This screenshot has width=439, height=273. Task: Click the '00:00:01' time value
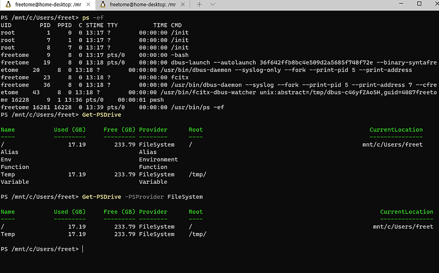tap(132, 100)
